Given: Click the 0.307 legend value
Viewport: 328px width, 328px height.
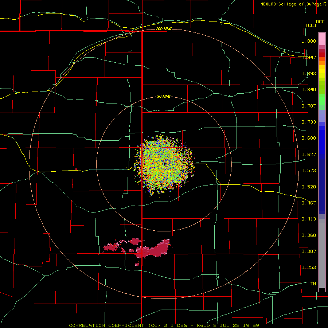Looking at the screenshot, I should (309, 251).
